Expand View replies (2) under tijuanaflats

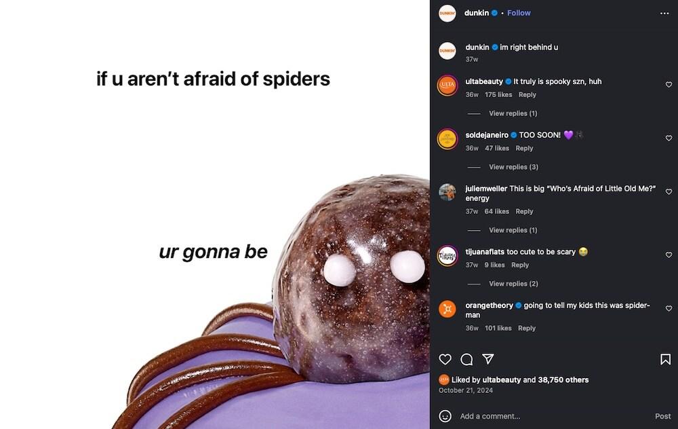513,284
